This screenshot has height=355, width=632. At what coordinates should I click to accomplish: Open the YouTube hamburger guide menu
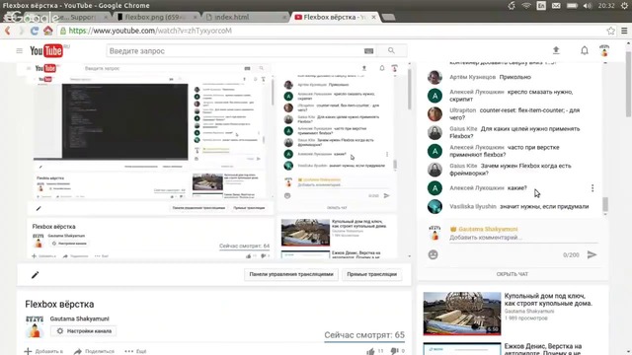click(x=20, y=50)
